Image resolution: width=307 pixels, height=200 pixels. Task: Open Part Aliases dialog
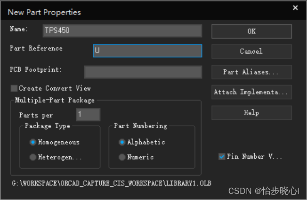tap(251, 72)
